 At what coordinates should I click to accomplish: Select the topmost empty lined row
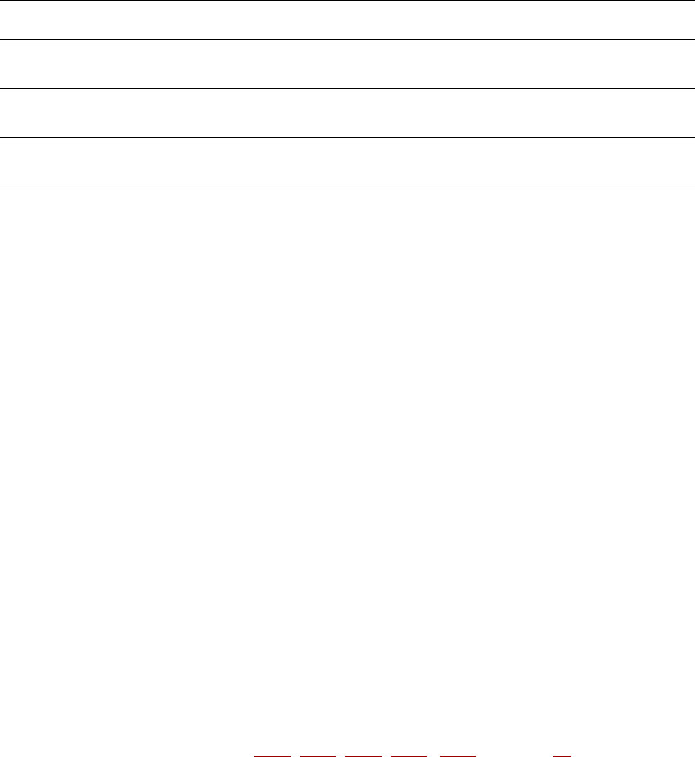[x=347, y=20]
